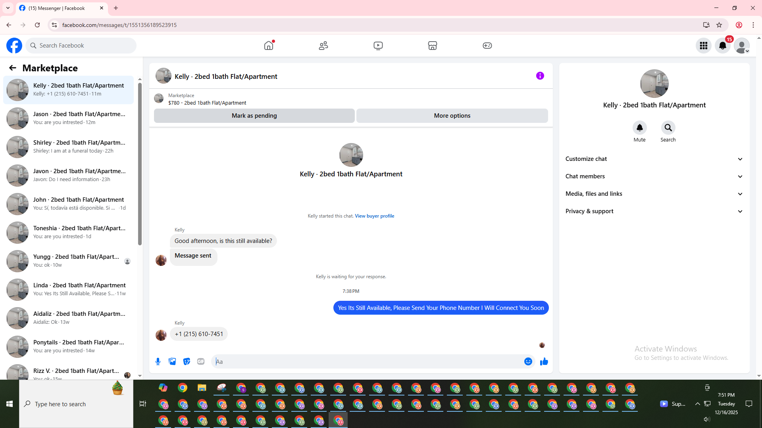This screenshot has height=428, width=762.
Task: Open the Windows Start menu
Action: [x=10, y=404]
